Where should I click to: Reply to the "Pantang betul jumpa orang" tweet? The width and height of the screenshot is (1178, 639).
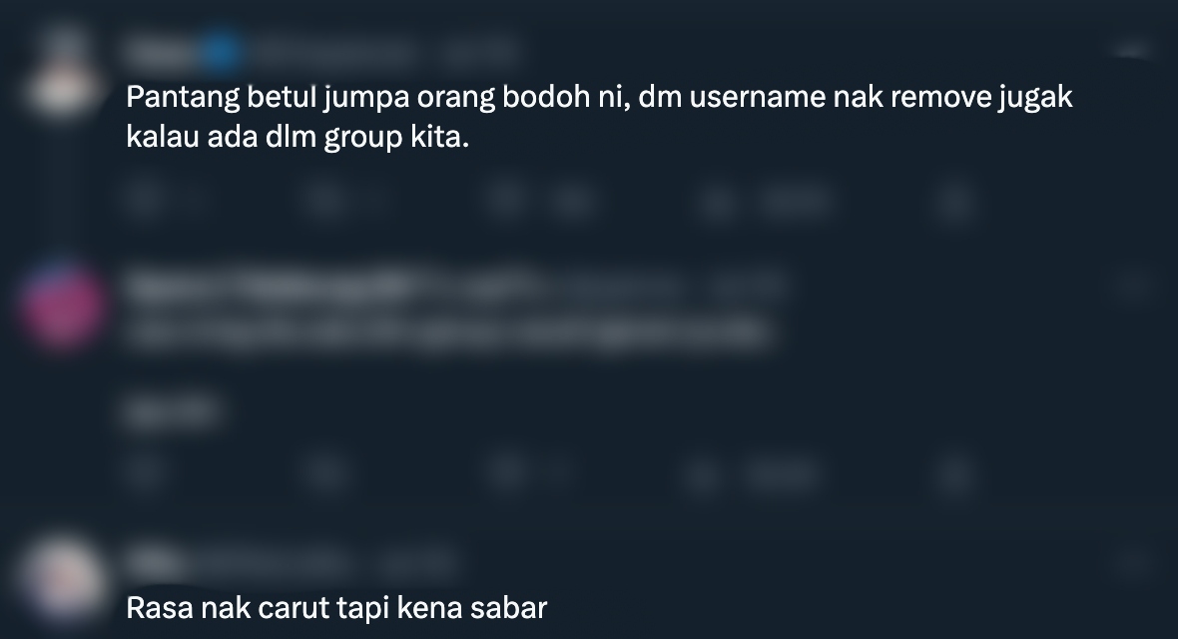(144, 200)
